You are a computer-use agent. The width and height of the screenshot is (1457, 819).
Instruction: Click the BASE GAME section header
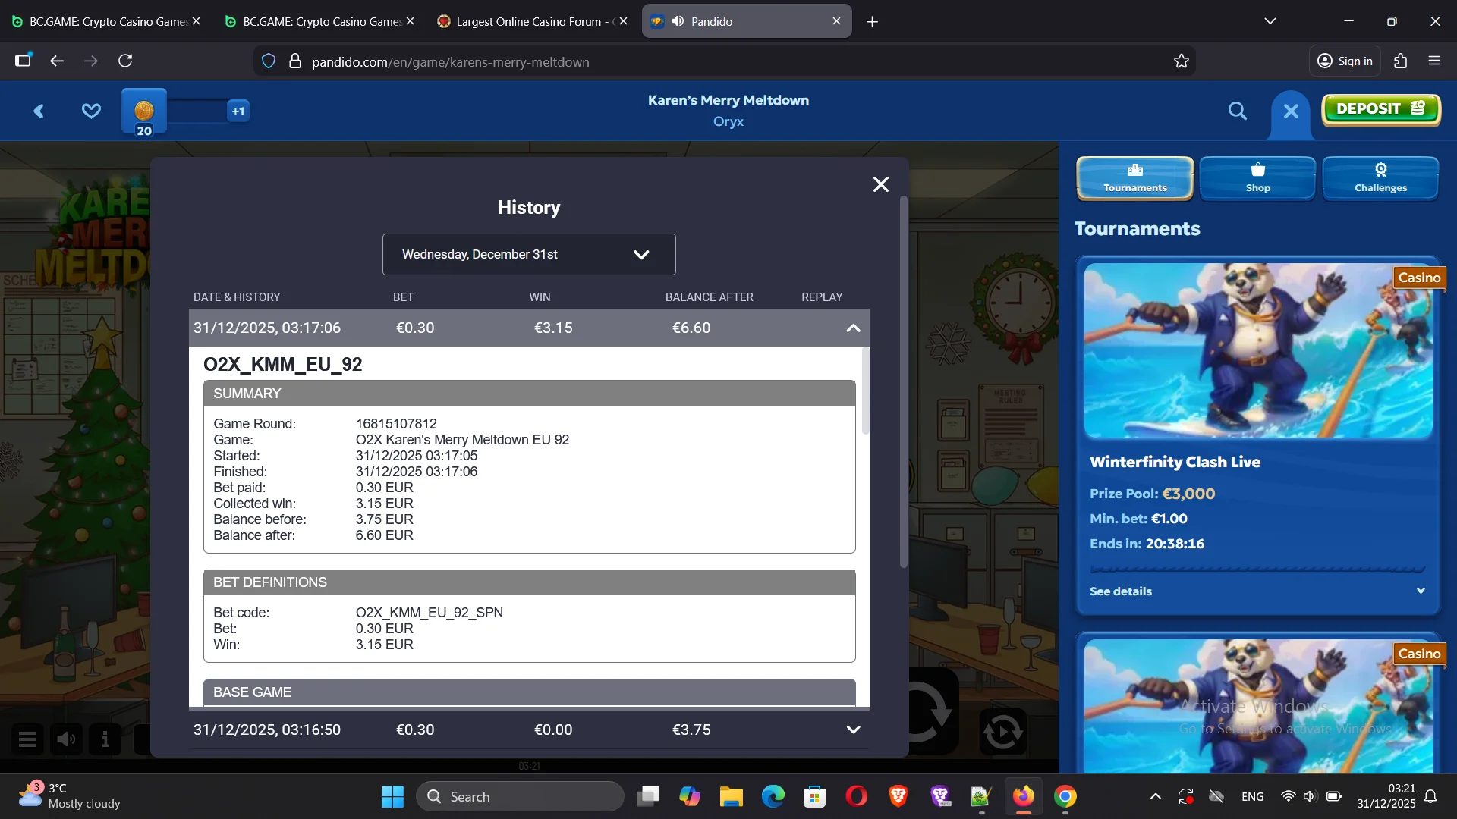click(529, 692)
